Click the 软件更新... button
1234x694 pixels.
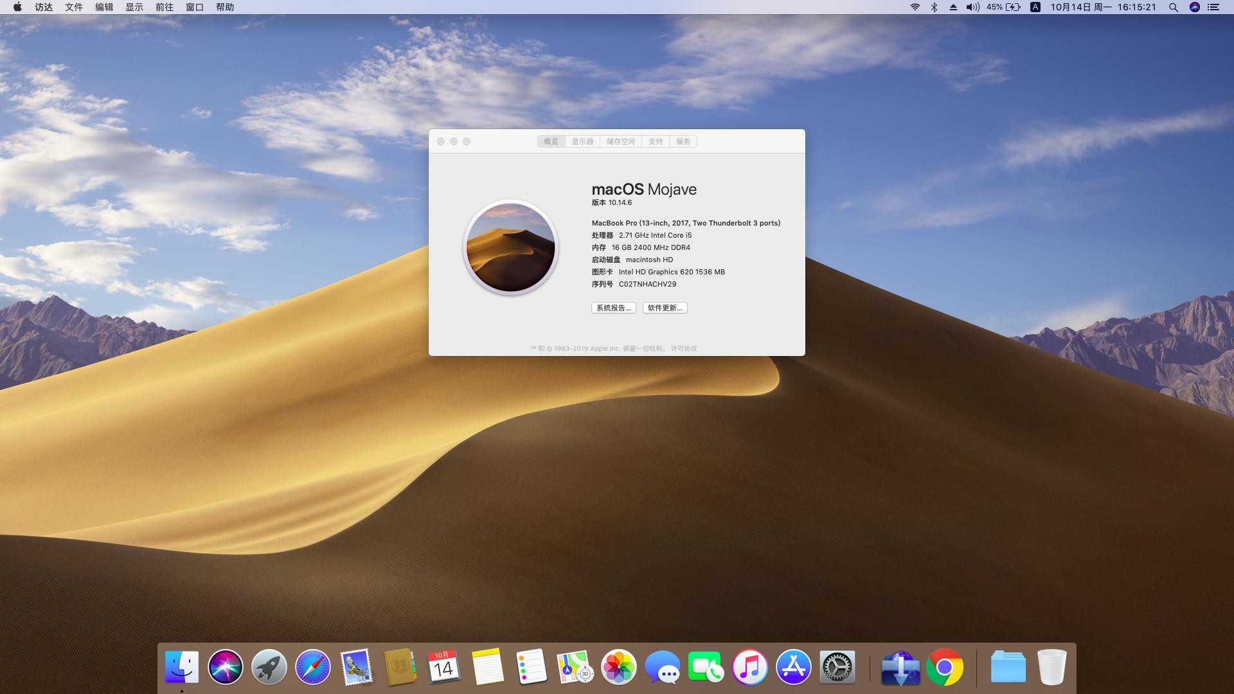(665, 308)
